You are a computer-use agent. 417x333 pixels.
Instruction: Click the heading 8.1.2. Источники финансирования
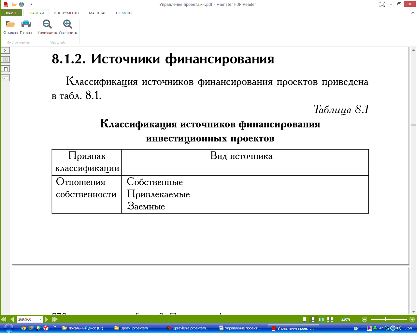(163, 59)
